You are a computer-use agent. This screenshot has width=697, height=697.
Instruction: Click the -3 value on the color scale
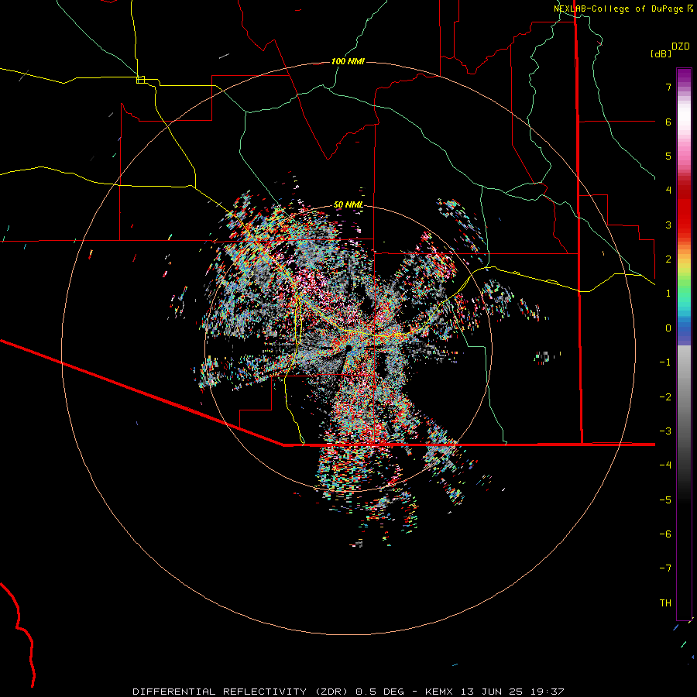pos(665,431)
